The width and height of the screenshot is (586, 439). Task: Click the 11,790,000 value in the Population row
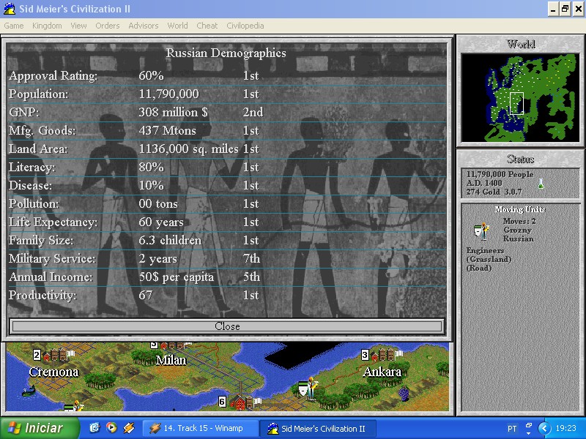tap(168, 94)
